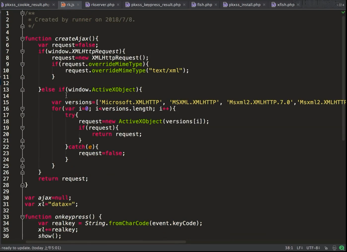Select the pkxss_install.php tab
Image resolution: width=347 pixels, height=252 pixels.
[244, 5]
